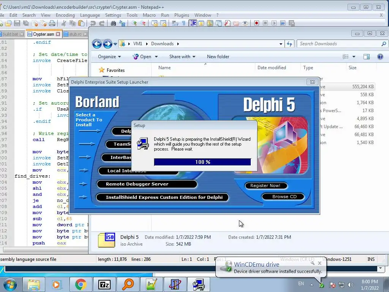Click the Register Now! button

[266, 186]
